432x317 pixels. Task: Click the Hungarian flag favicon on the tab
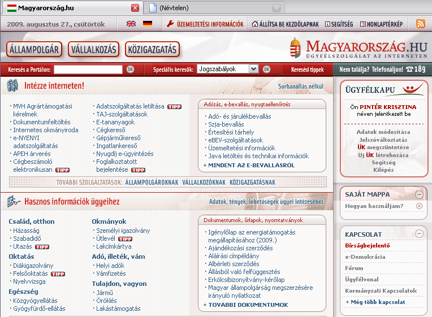pos(12,8)
